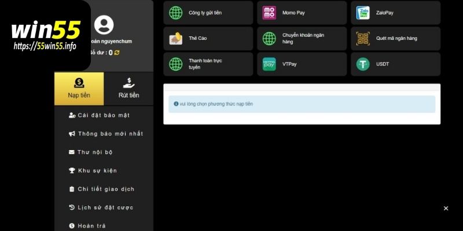Select VTPay deposit method

(302, 64)
